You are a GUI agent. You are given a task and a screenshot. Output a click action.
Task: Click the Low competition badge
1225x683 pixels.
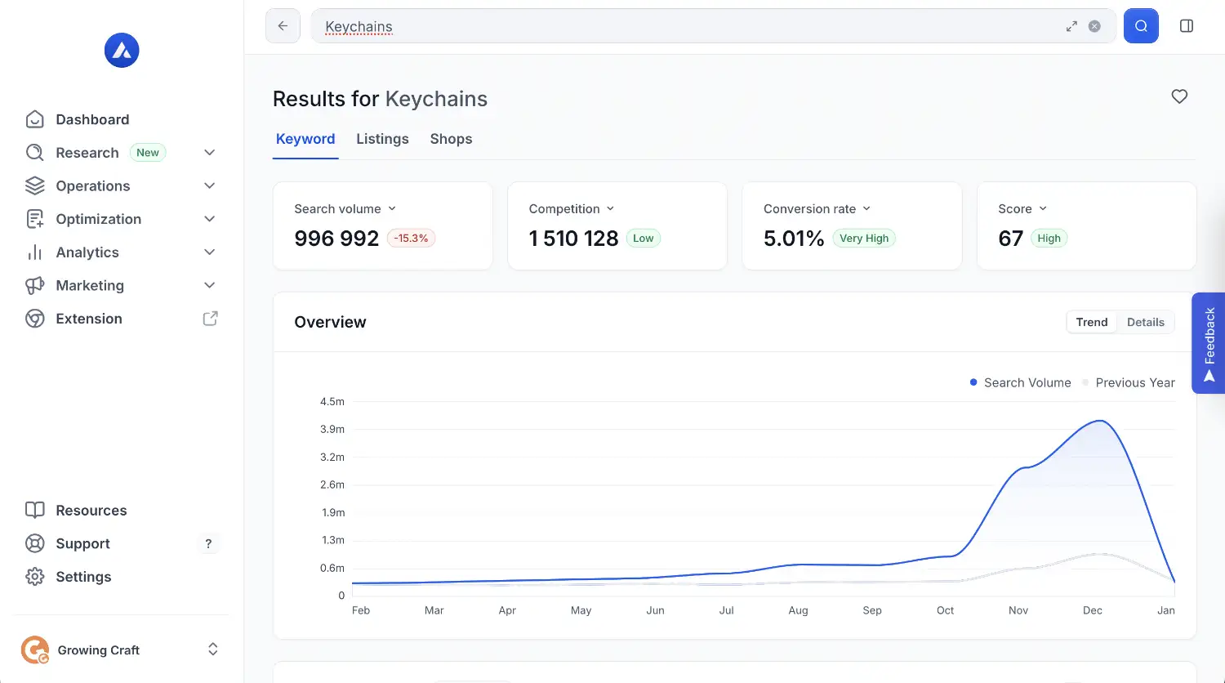pos(643,239)
